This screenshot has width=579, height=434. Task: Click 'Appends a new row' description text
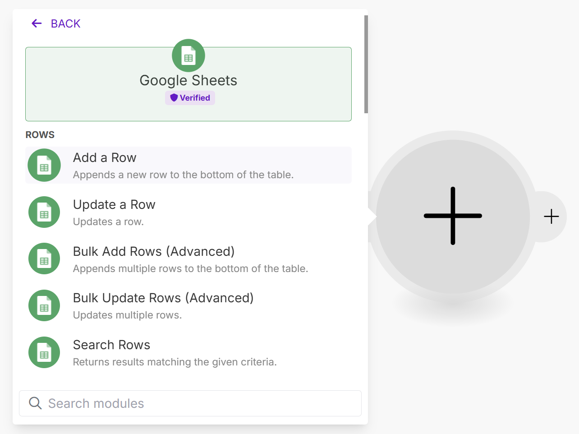coord(184,175)
